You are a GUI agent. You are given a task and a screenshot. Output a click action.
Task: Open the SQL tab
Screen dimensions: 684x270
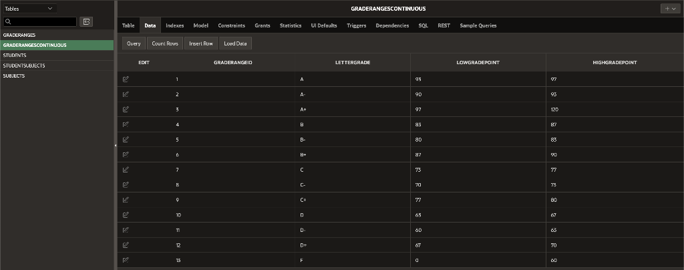423,25
